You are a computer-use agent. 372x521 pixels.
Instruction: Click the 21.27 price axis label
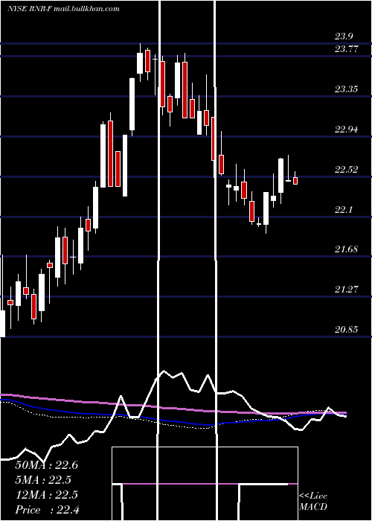(x=347, y=290)
